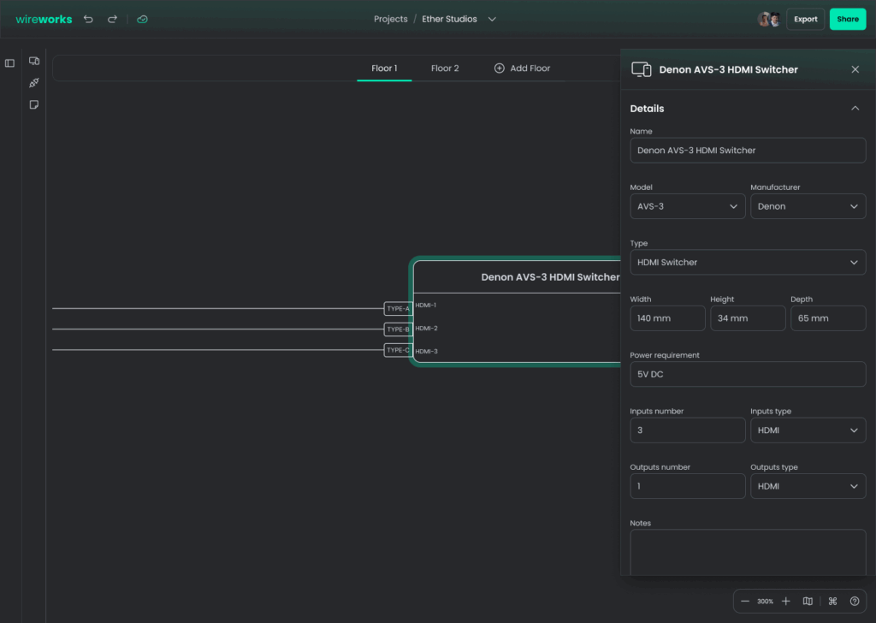Open the Model AVS-3 dropdown

[687, 206]
